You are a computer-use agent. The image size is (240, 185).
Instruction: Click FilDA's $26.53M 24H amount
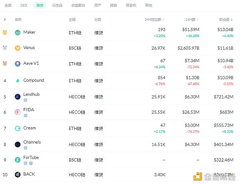pyautogui.click(x=191, y=112)
